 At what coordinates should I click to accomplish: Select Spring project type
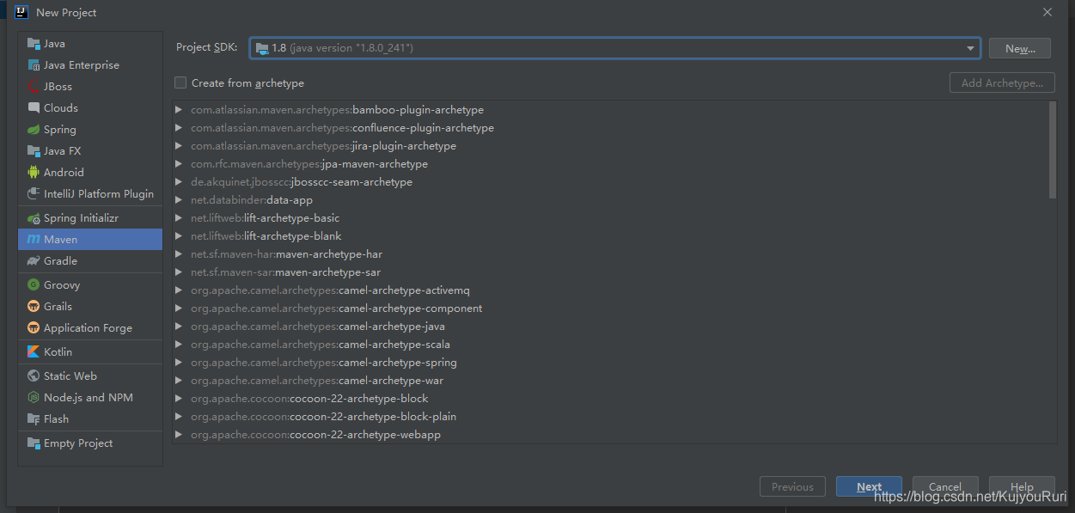pyautogui.click(x=90, y=130)
